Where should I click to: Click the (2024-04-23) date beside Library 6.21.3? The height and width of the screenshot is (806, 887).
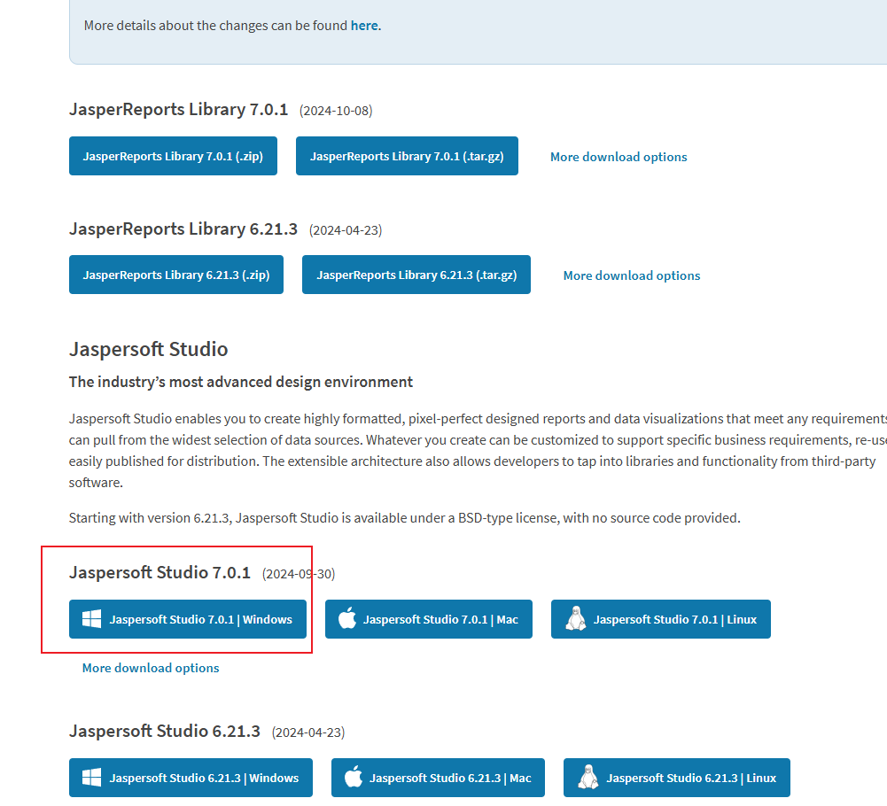[346, 231]
